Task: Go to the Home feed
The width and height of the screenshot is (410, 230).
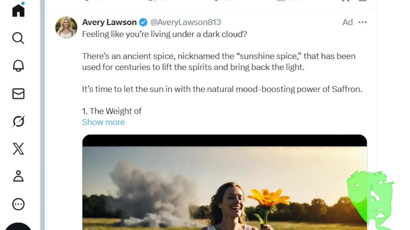Action: 18,10
